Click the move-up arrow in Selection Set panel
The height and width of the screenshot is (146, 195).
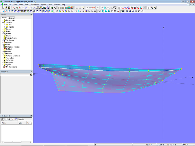tap(6, 119)
